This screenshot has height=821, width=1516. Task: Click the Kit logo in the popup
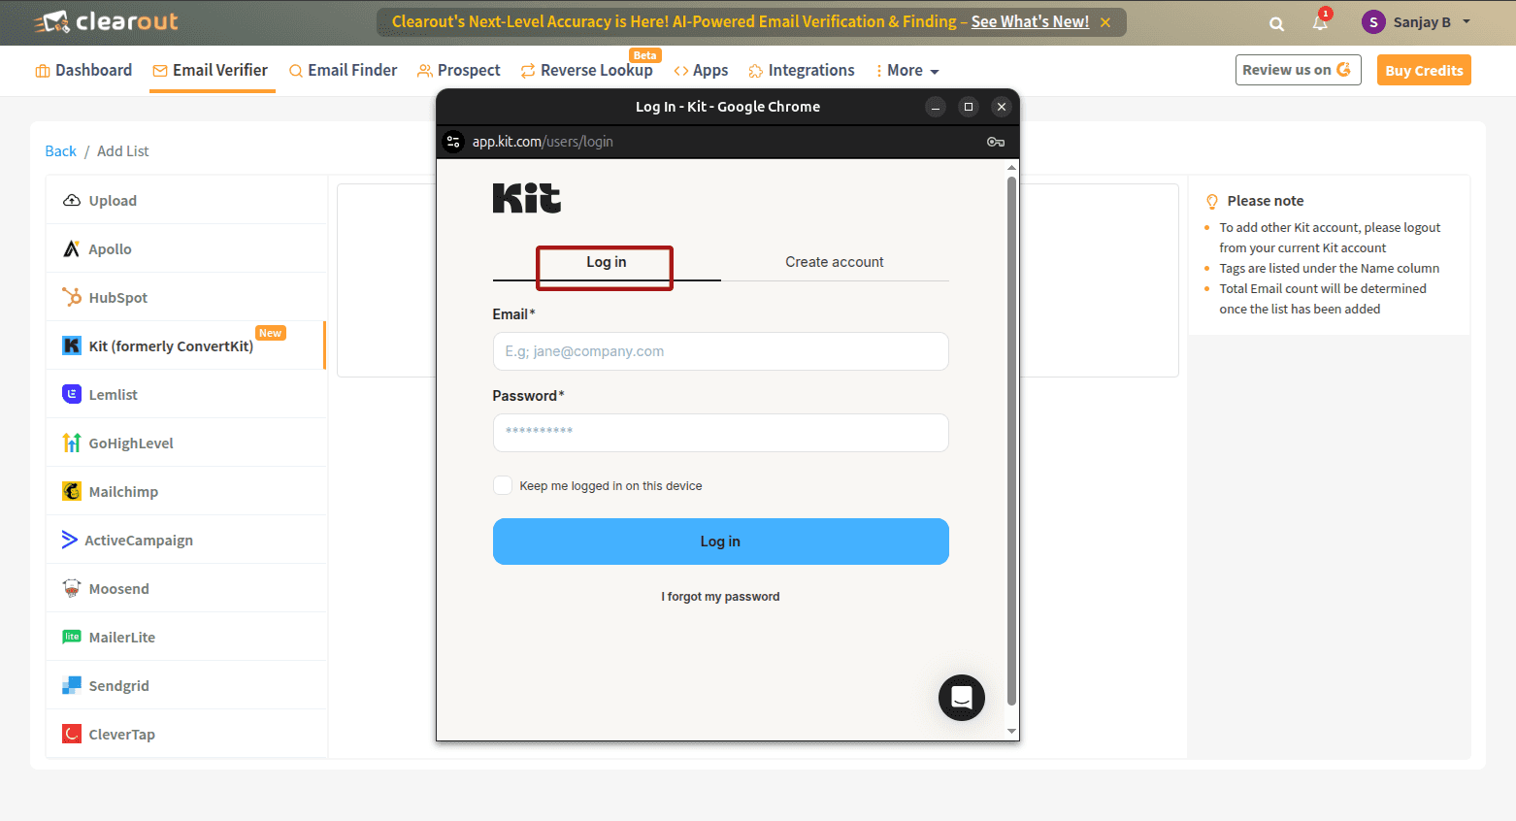527,198
